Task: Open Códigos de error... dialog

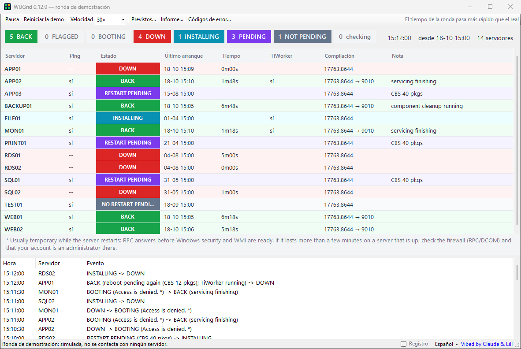Action: (209, 19)
